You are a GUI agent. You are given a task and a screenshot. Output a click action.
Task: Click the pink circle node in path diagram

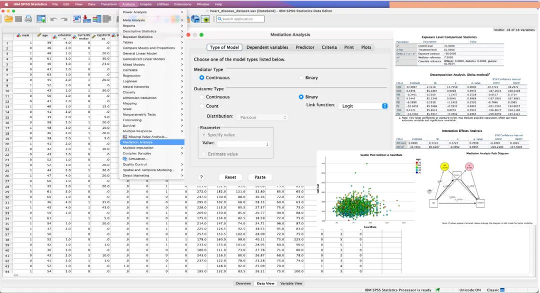(469, 167)
